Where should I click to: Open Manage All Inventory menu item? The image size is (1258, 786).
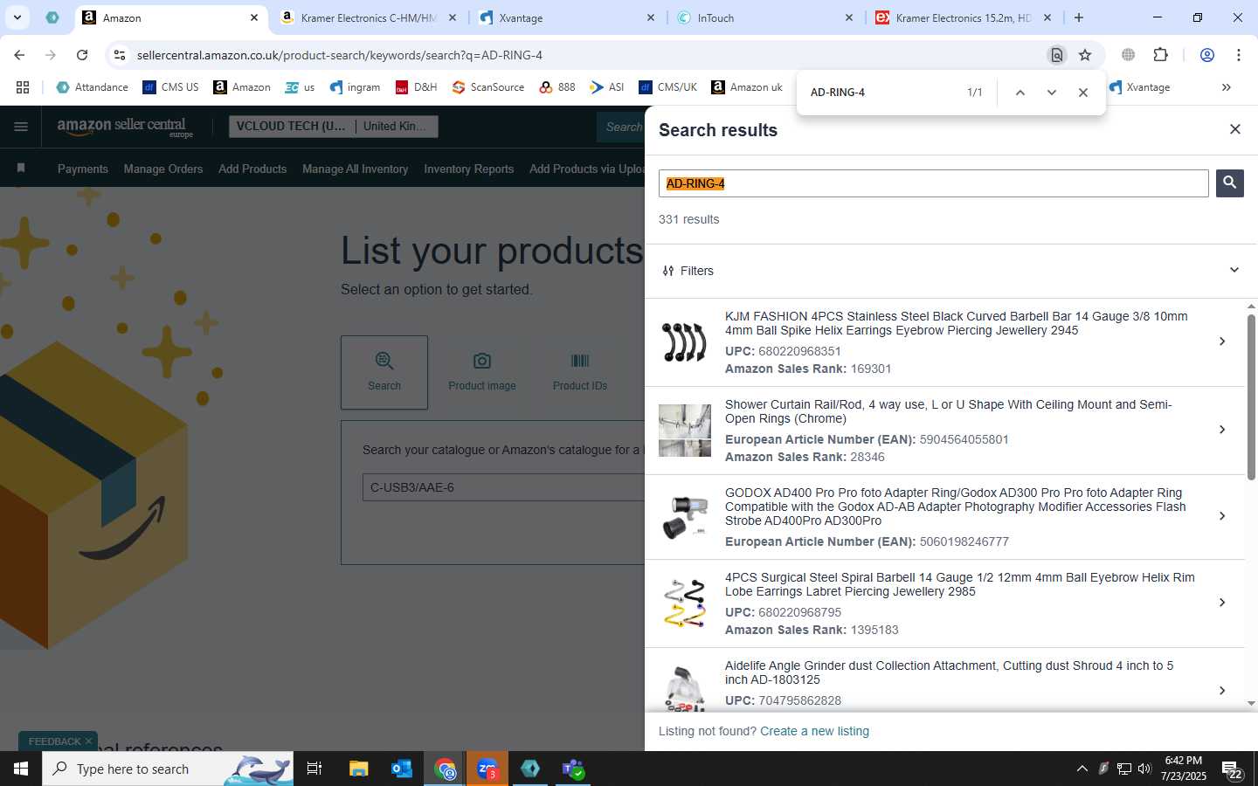pyautogui.click(x=356, y=169)
